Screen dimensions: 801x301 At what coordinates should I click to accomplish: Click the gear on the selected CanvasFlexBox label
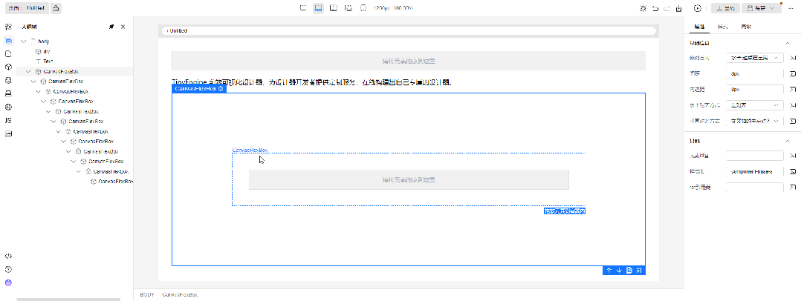[221, 89]
